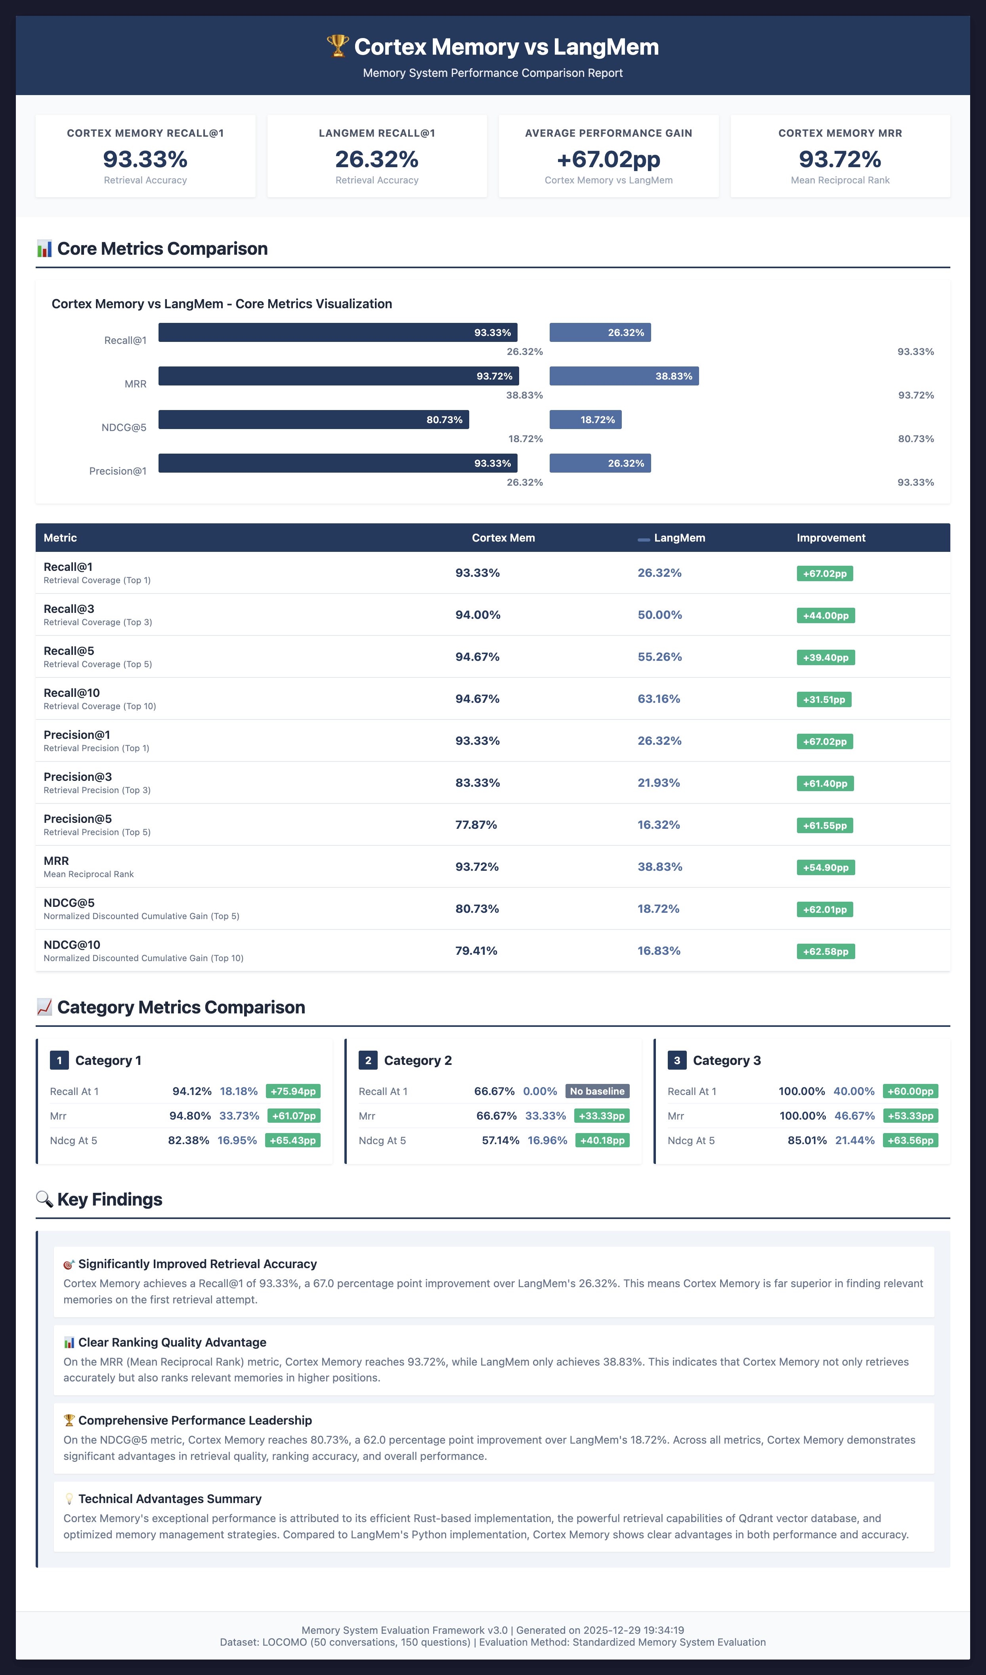This screenshot has height=1675, width=986.
Task: Click the trophy icon next to Comprehensive Performance Leadership
Action: point(69,1420)
